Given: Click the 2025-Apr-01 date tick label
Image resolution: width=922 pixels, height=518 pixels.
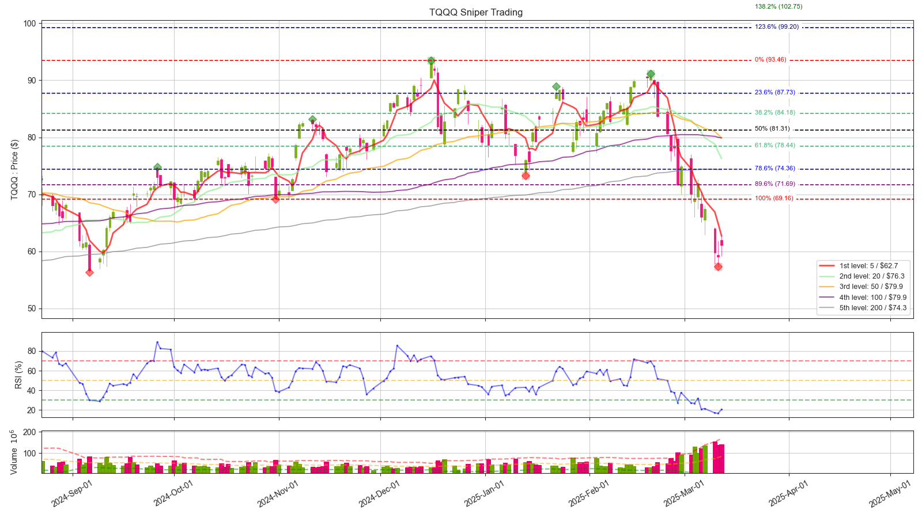Looking at the screenshot, I should tap(789, 494).
